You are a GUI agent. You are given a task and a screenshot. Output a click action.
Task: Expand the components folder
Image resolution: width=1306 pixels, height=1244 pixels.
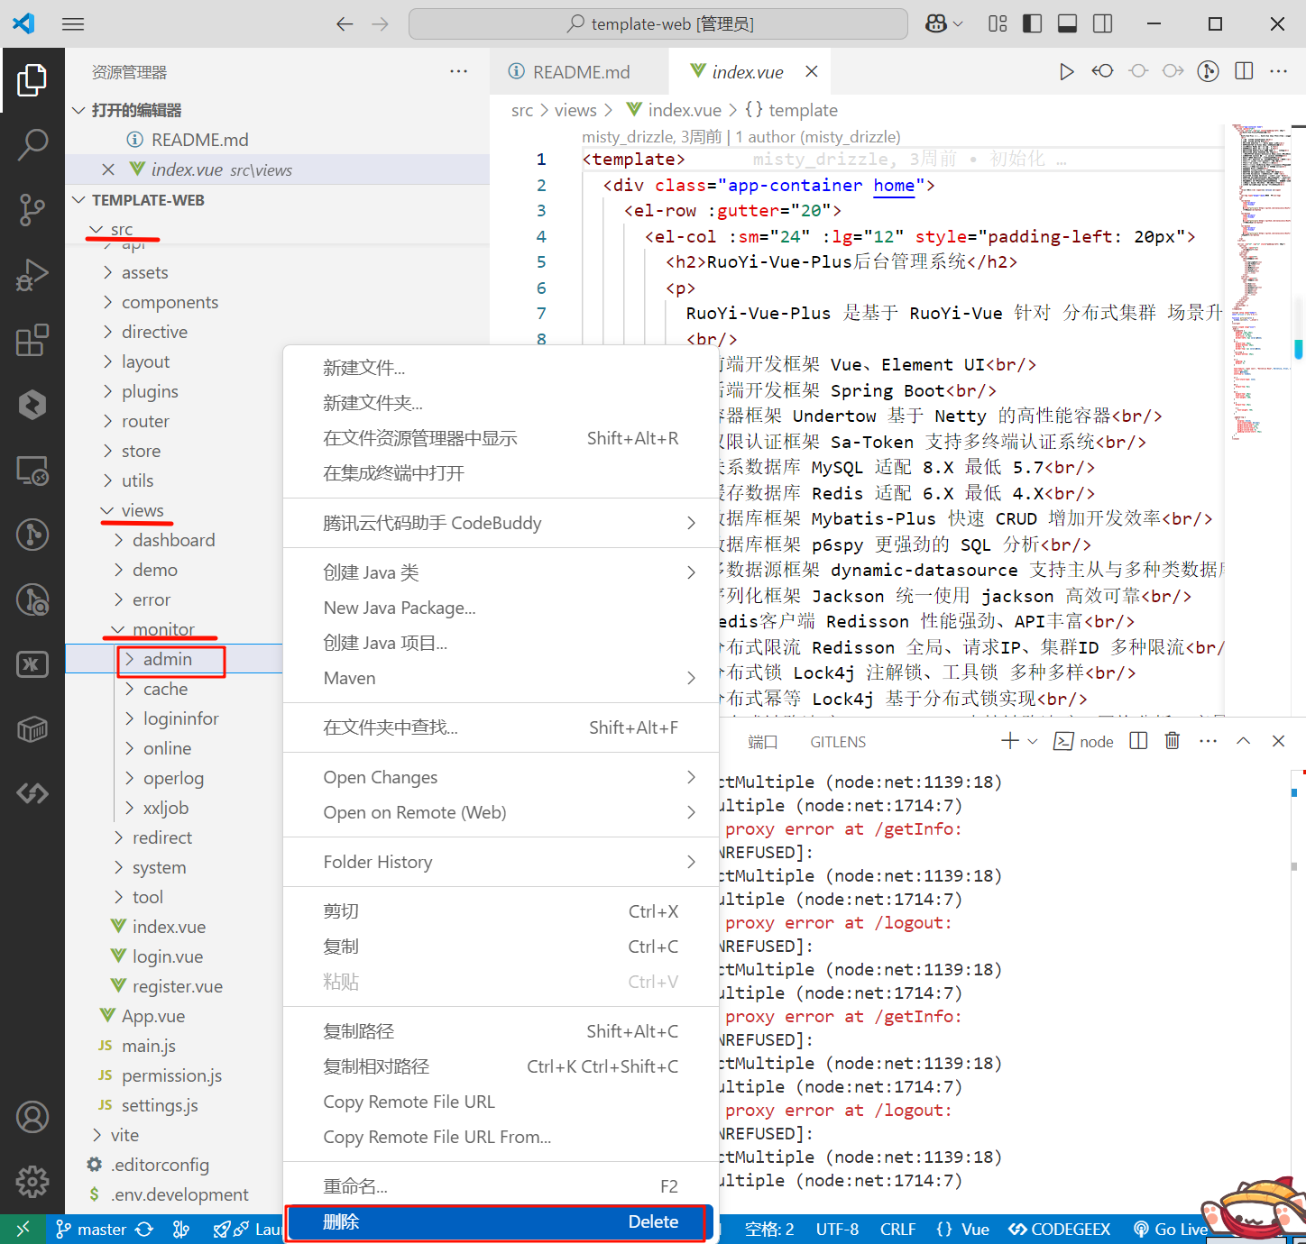pos(108,302)
